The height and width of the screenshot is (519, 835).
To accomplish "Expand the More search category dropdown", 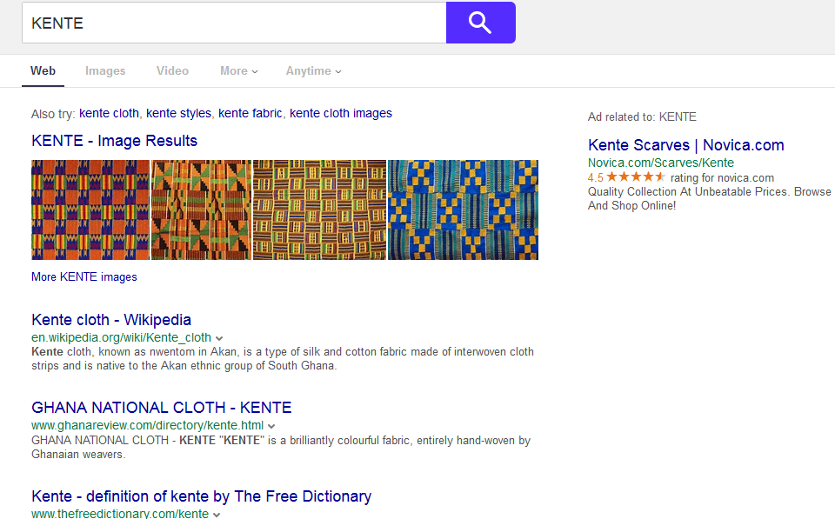I will coord(238,71).
